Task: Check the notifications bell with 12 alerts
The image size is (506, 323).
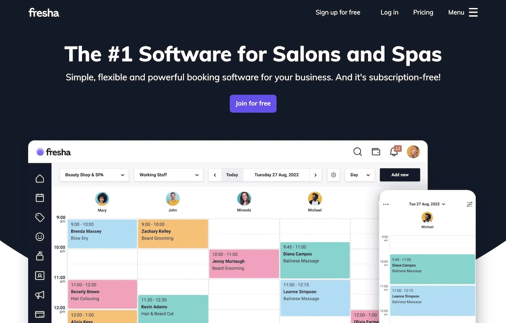Action: click(394, 152)
